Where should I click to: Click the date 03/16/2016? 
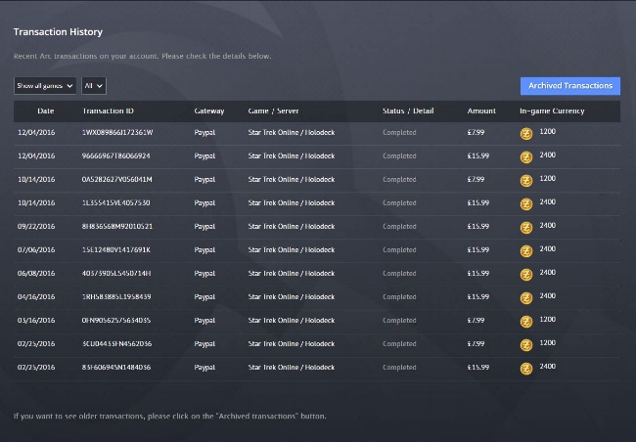[x=36, y=321]
